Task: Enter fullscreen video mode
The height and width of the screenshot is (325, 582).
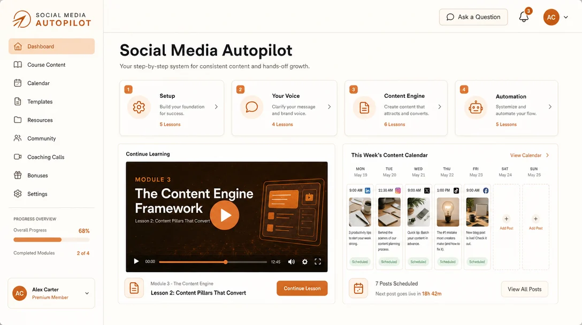Action: tap(318, 261)
